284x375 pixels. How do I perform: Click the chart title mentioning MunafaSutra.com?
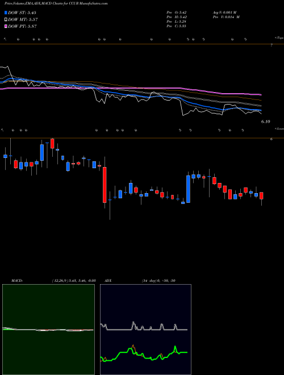[x=56, y=3]
